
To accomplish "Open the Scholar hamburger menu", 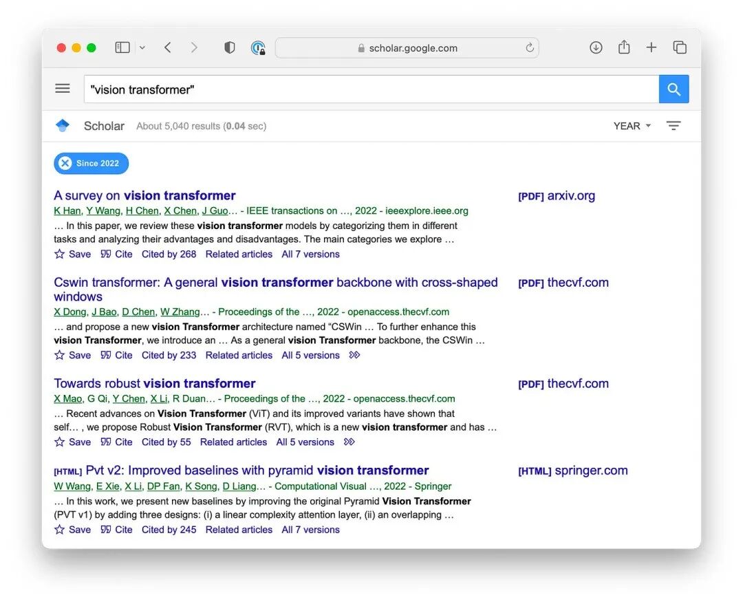I will point(63,89).
